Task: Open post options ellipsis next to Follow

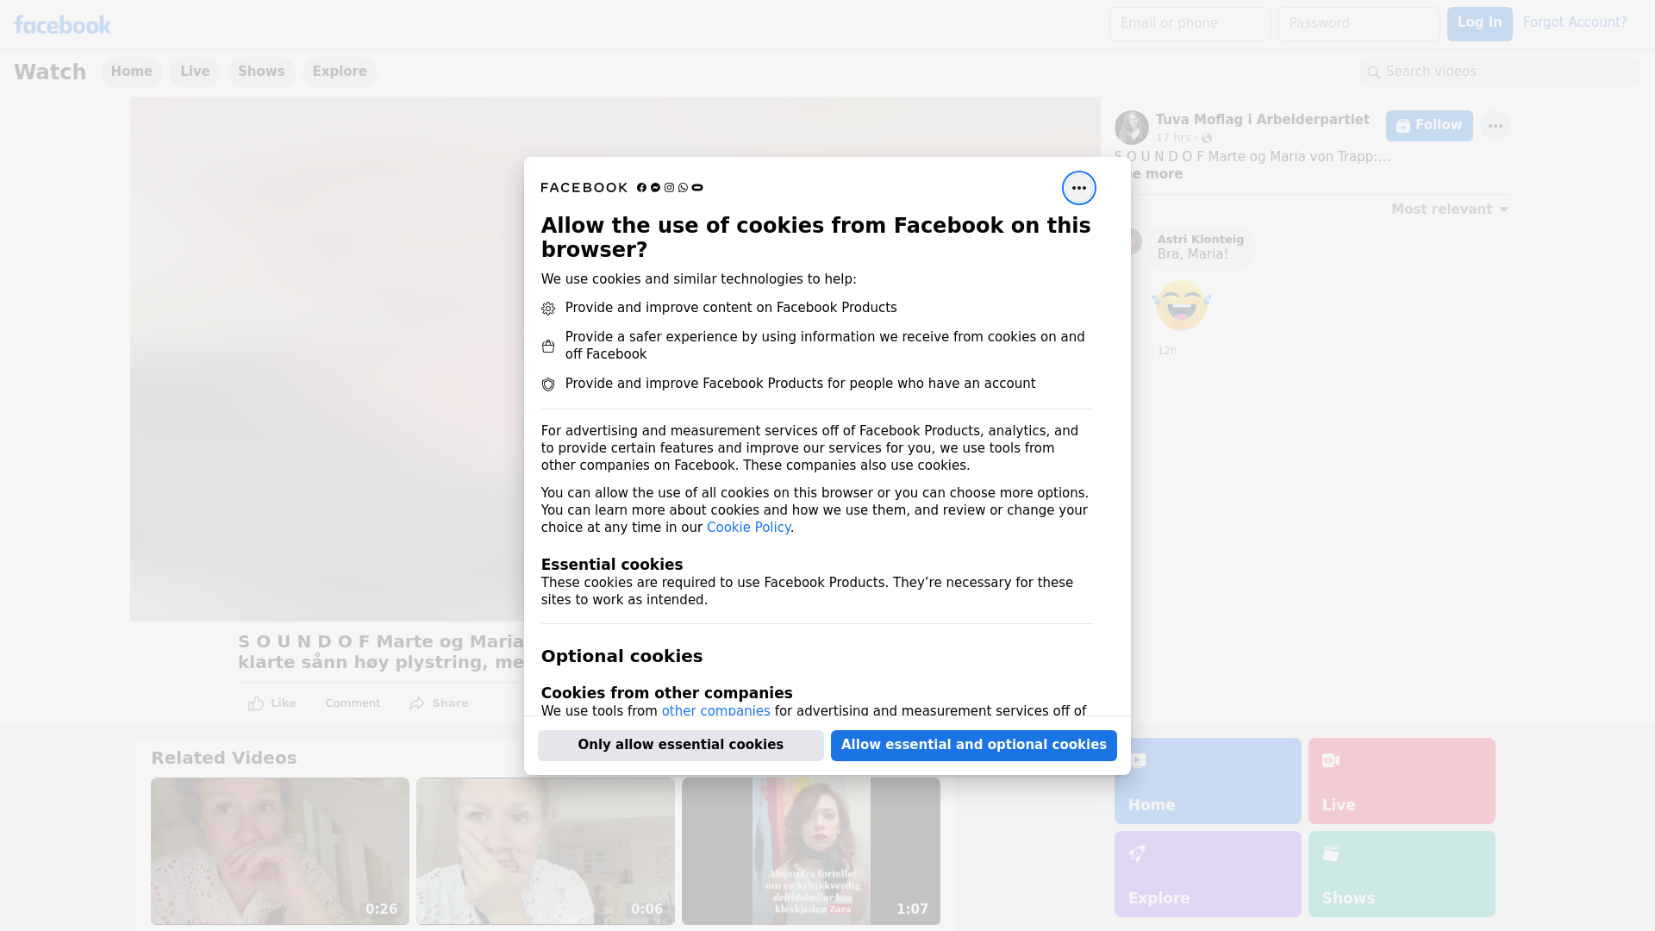Action: point(1495,126)
